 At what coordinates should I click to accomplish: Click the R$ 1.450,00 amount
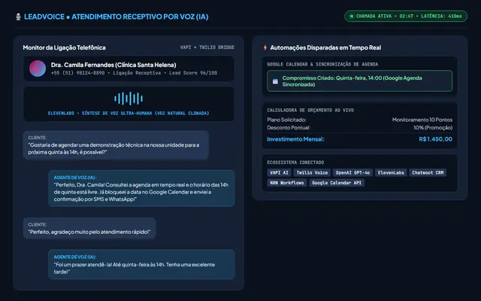coord(436,139)
